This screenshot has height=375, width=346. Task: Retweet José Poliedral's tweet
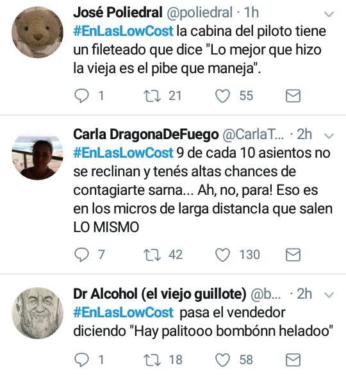(152, 96)
